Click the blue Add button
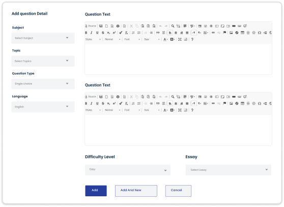Image resolution: width=284 pixels, height=207 pixels. click(96, 191)
